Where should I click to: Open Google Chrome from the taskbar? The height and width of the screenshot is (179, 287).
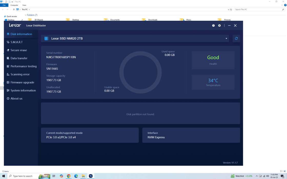tap(69, 176)
